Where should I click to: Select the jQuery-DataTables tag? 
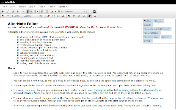pos(152,33)
